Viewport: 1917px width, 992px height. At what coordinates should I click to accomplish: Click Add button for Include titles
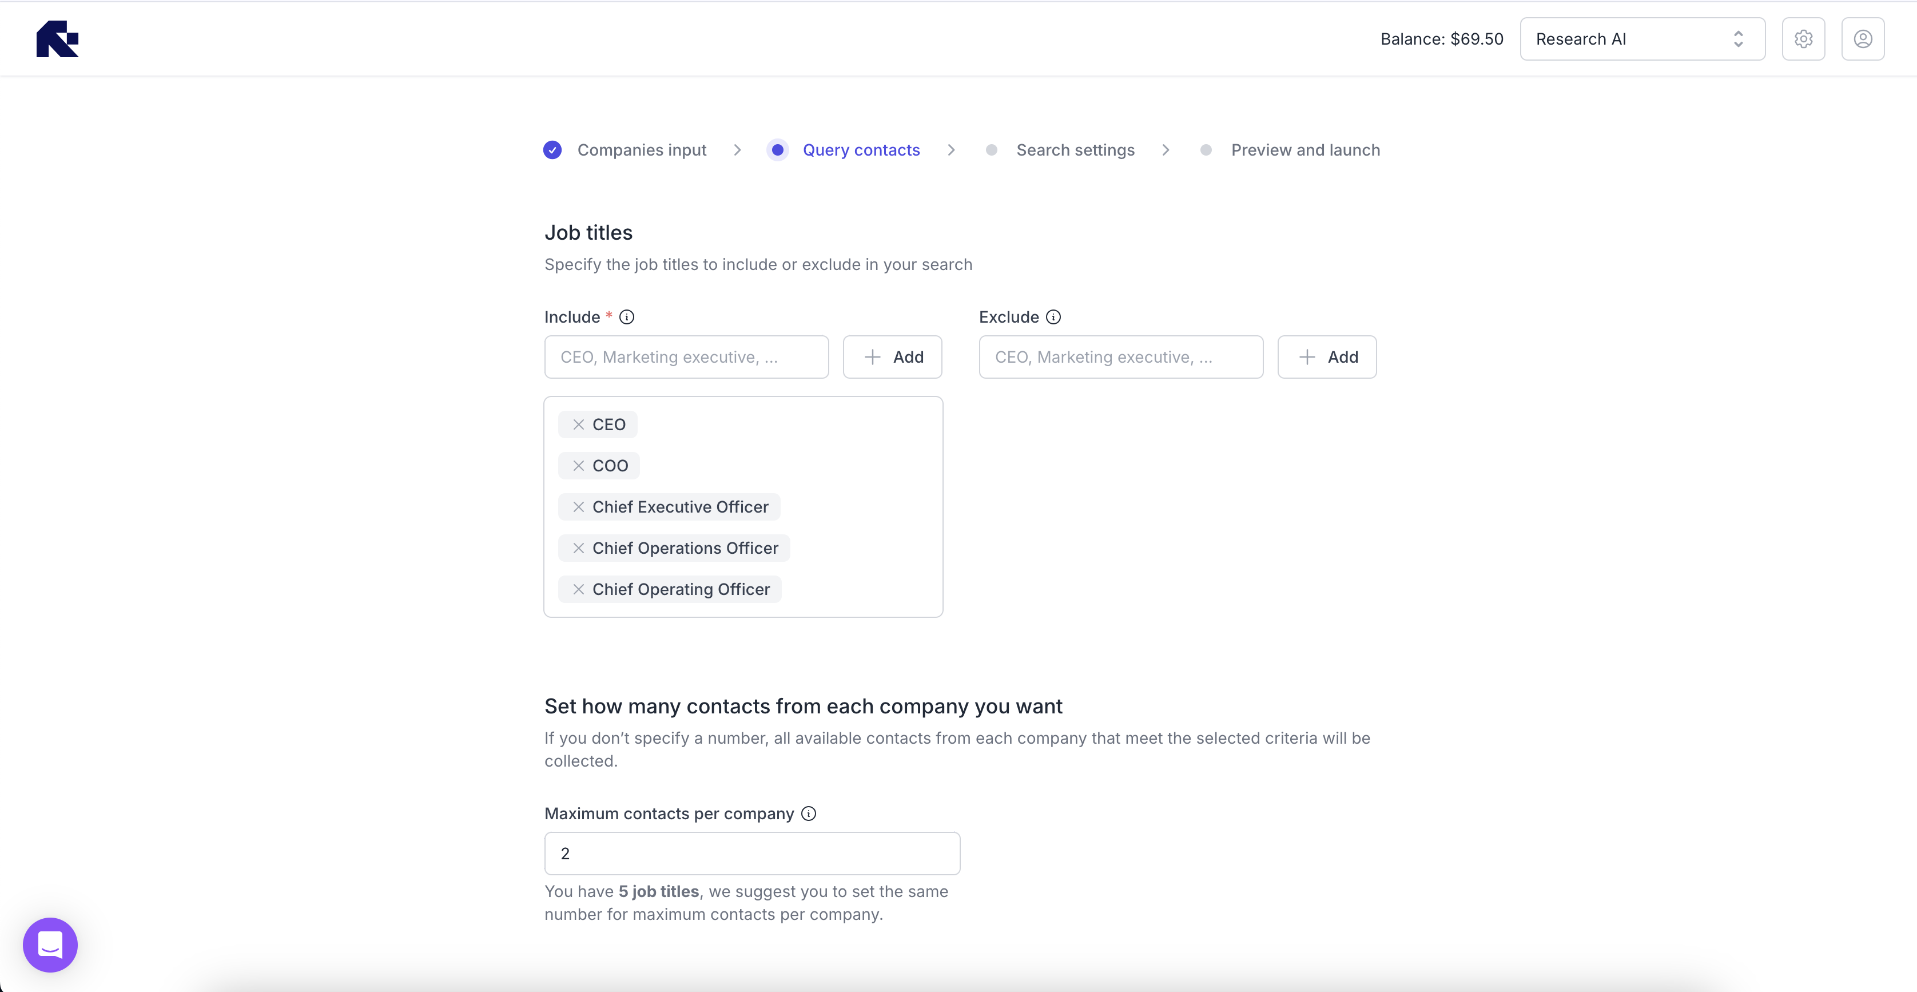coord(892,357)
